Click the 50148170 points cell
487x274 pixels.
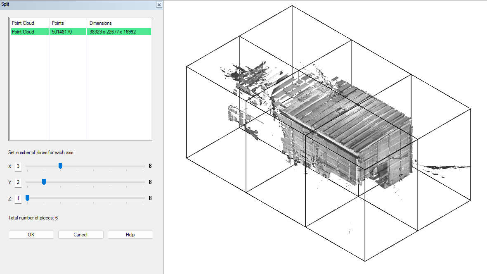[x=61, y=32]
